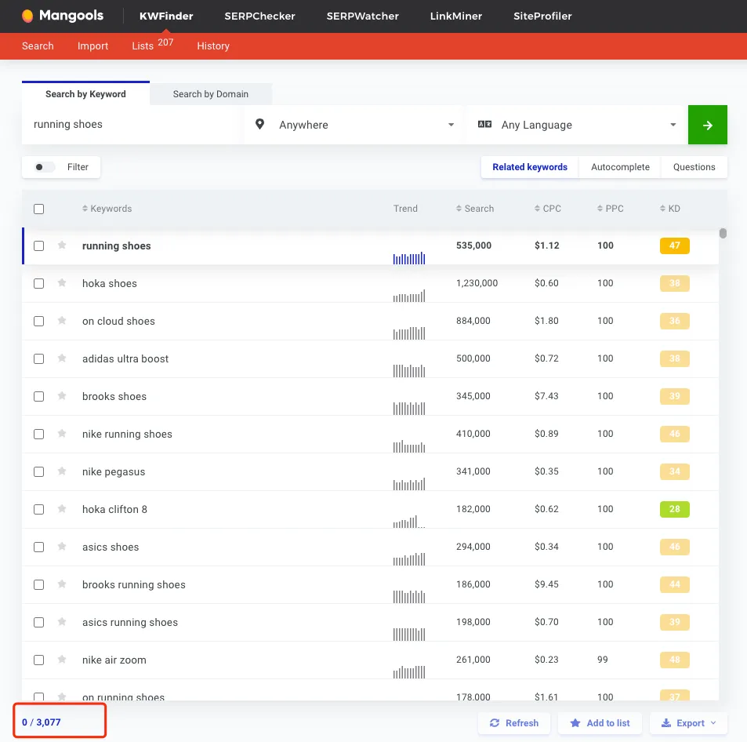This screenshot has height=742, width=747.
Task: Show Autocomplete keyword suggestions
Action: (x=620, y=167)
